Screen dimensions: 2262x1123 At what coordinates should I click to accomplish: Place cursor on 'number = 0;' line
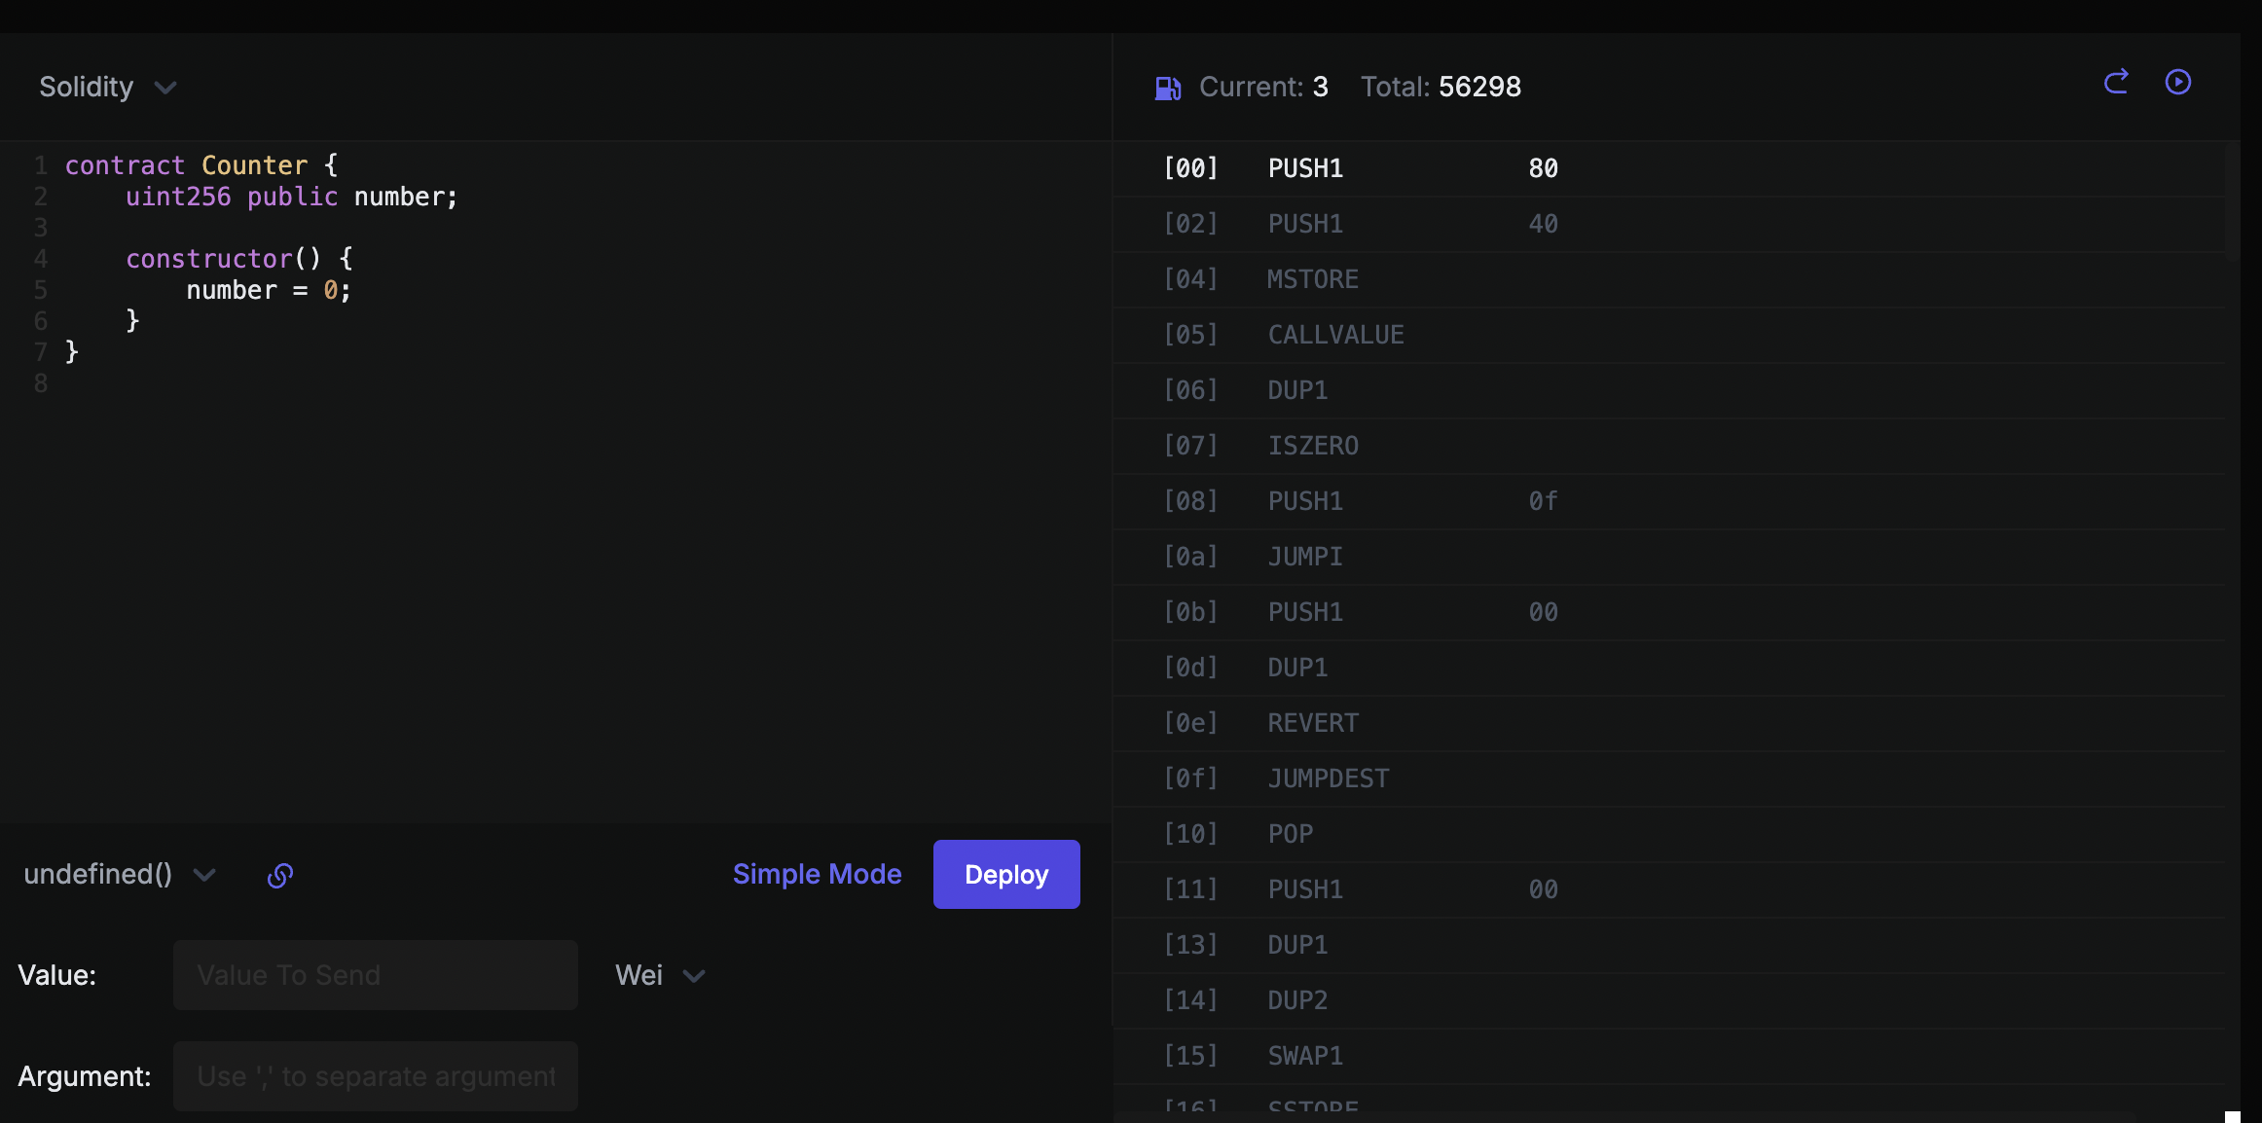point(269,290)
